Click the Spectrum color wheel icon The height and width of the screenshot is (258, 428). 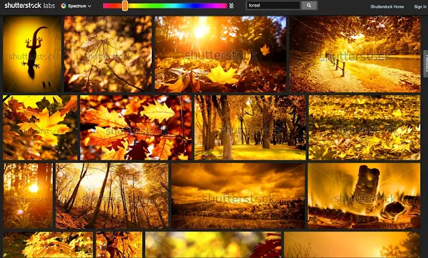tap(64, 6)
